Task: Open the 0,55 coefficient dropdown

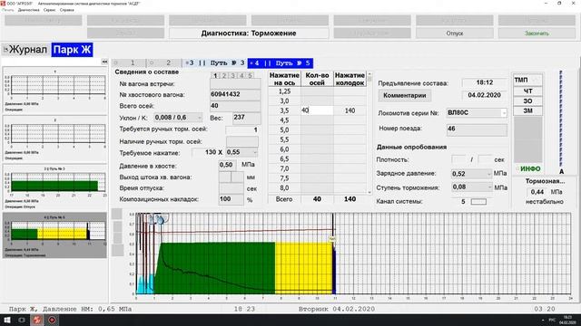Action: [x=241, y=152]
